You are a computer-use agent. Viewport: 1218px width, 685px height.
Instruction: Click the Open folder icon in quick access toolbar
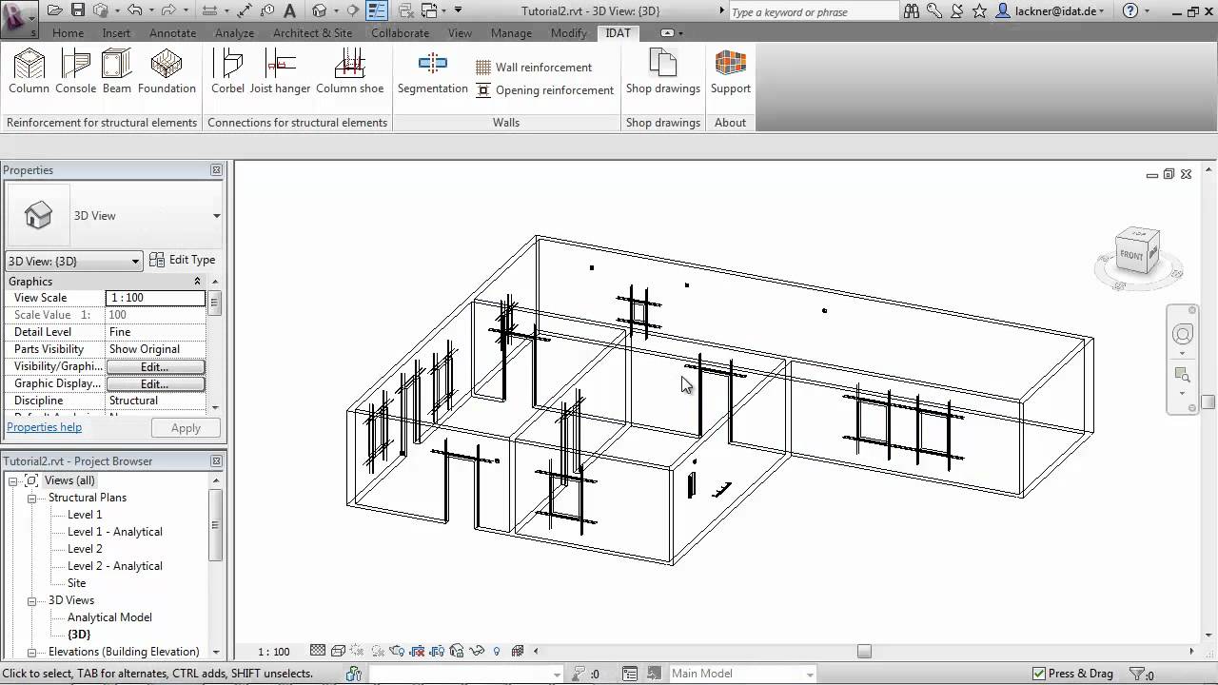pyautogui.click(x=54, y=10)
